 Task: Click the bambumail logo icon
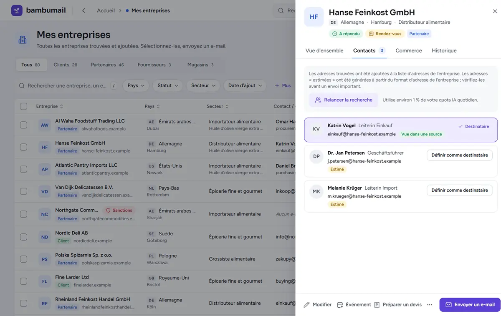pos(17,10)
